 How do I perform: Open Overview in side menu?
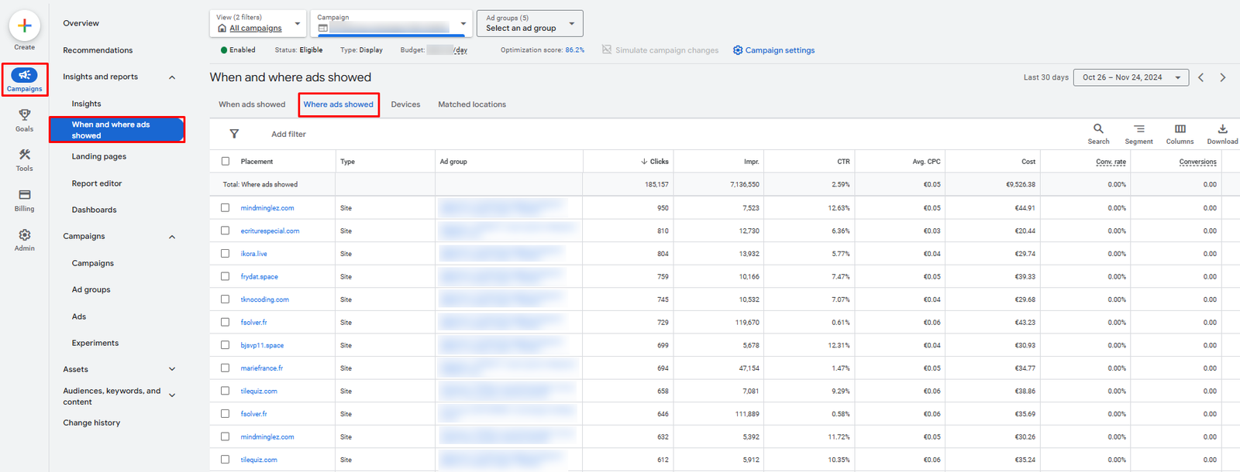point(81,23)
